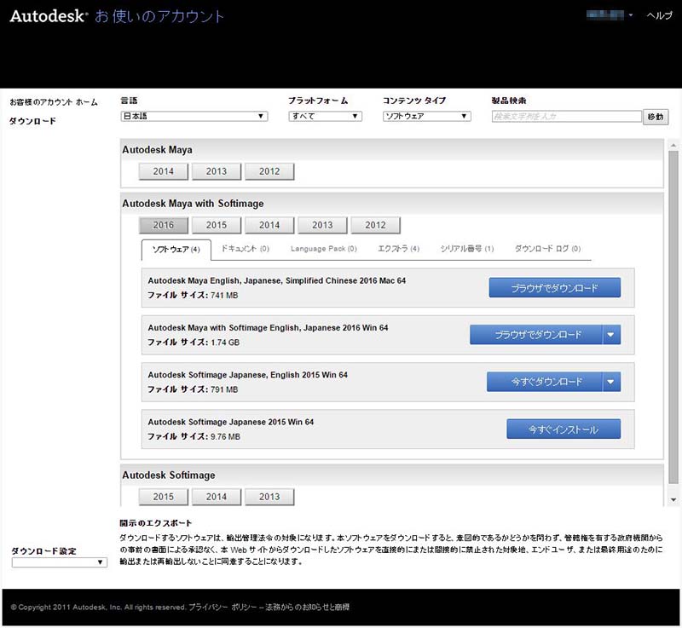The height and width of the screenshot is (628, 682).
Task: Expand the blurred user account menu in header
Action: click(609, 15)
